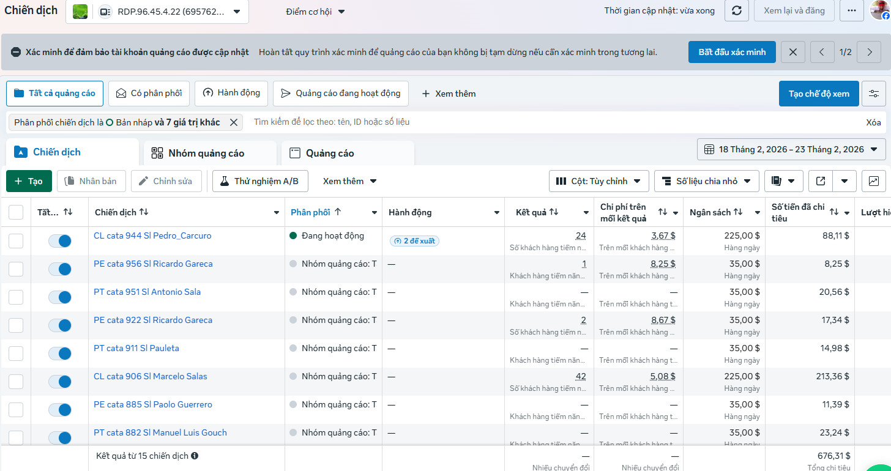Open the profile avatar in top corner
Screen dimensions: 891x471
[x=880, y=9]
